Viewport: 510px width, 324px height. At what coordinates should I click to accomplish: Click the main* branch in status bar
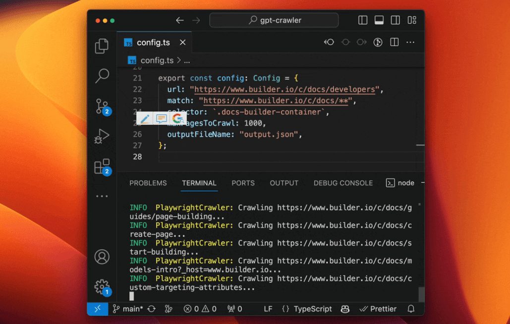point(127,309)
